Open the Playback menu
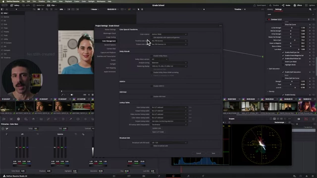The height and width of the screenshot is (178, 317). [68, 1]
